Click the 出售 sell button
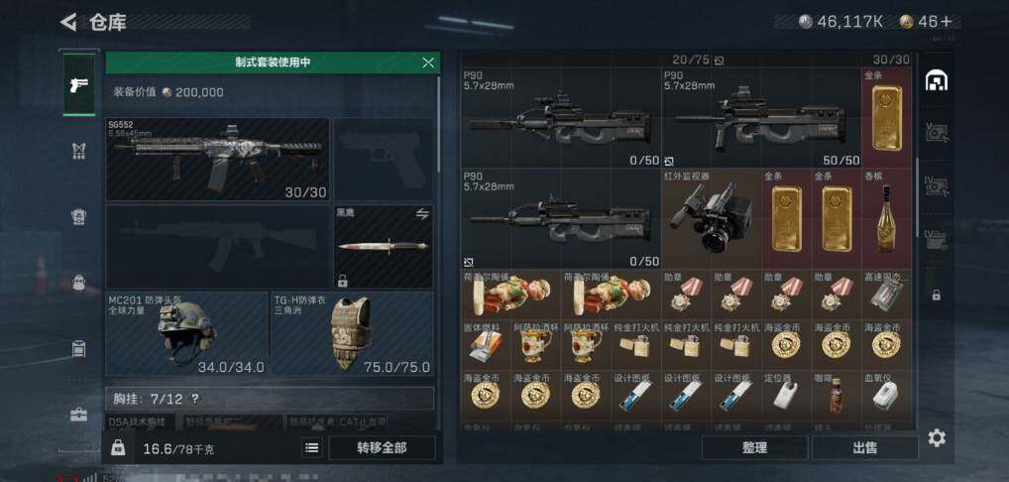 tap(864, 448)
